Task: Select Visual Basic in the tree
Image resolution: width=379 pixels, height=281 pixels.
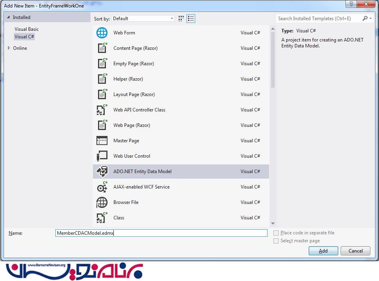Action: (26, 29)
